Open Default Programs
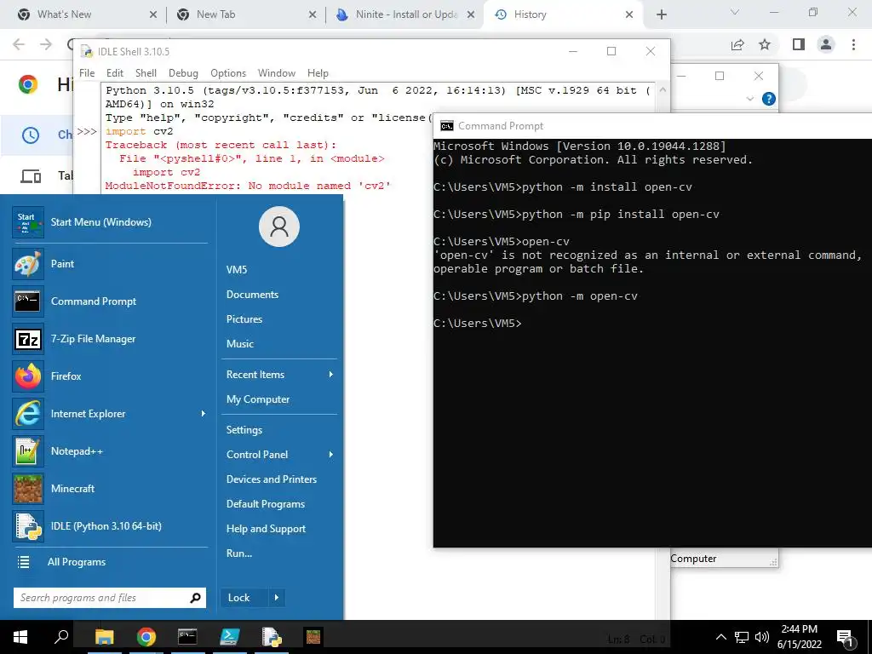Image resolution: width=872 pixels, height=654 pixels. point(266,504)
